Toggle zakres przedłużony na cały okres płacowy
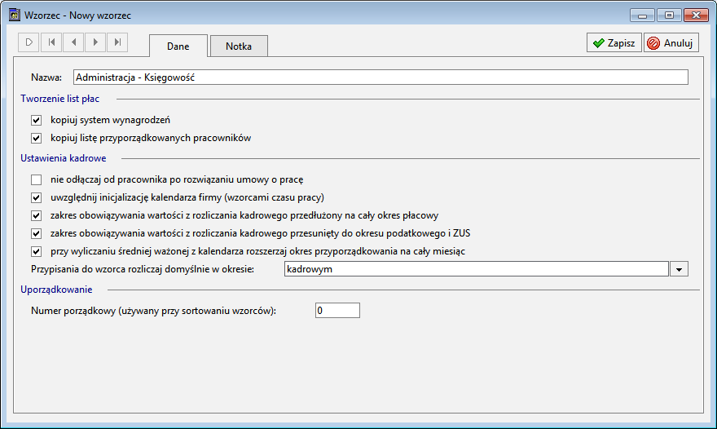 [36, 215]
